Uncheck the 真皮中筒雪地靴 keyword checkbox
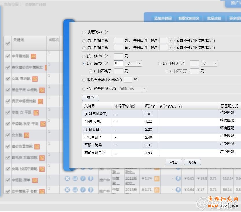The width and height of the screenshot is (241, 212). tap(8, 101)
